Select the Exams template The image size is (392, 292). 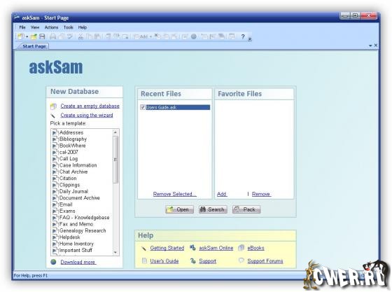coord(67,211)
